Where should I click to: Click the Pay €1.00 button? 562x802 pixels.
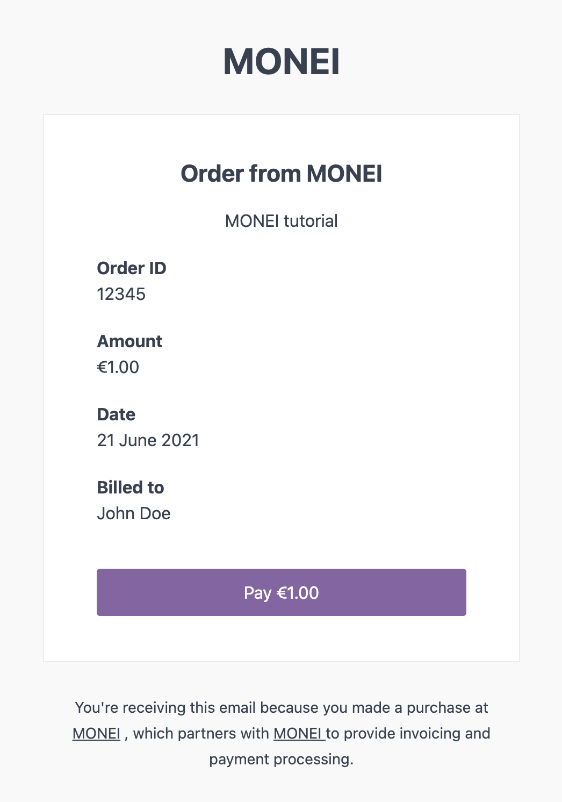(x=281, y=592)
